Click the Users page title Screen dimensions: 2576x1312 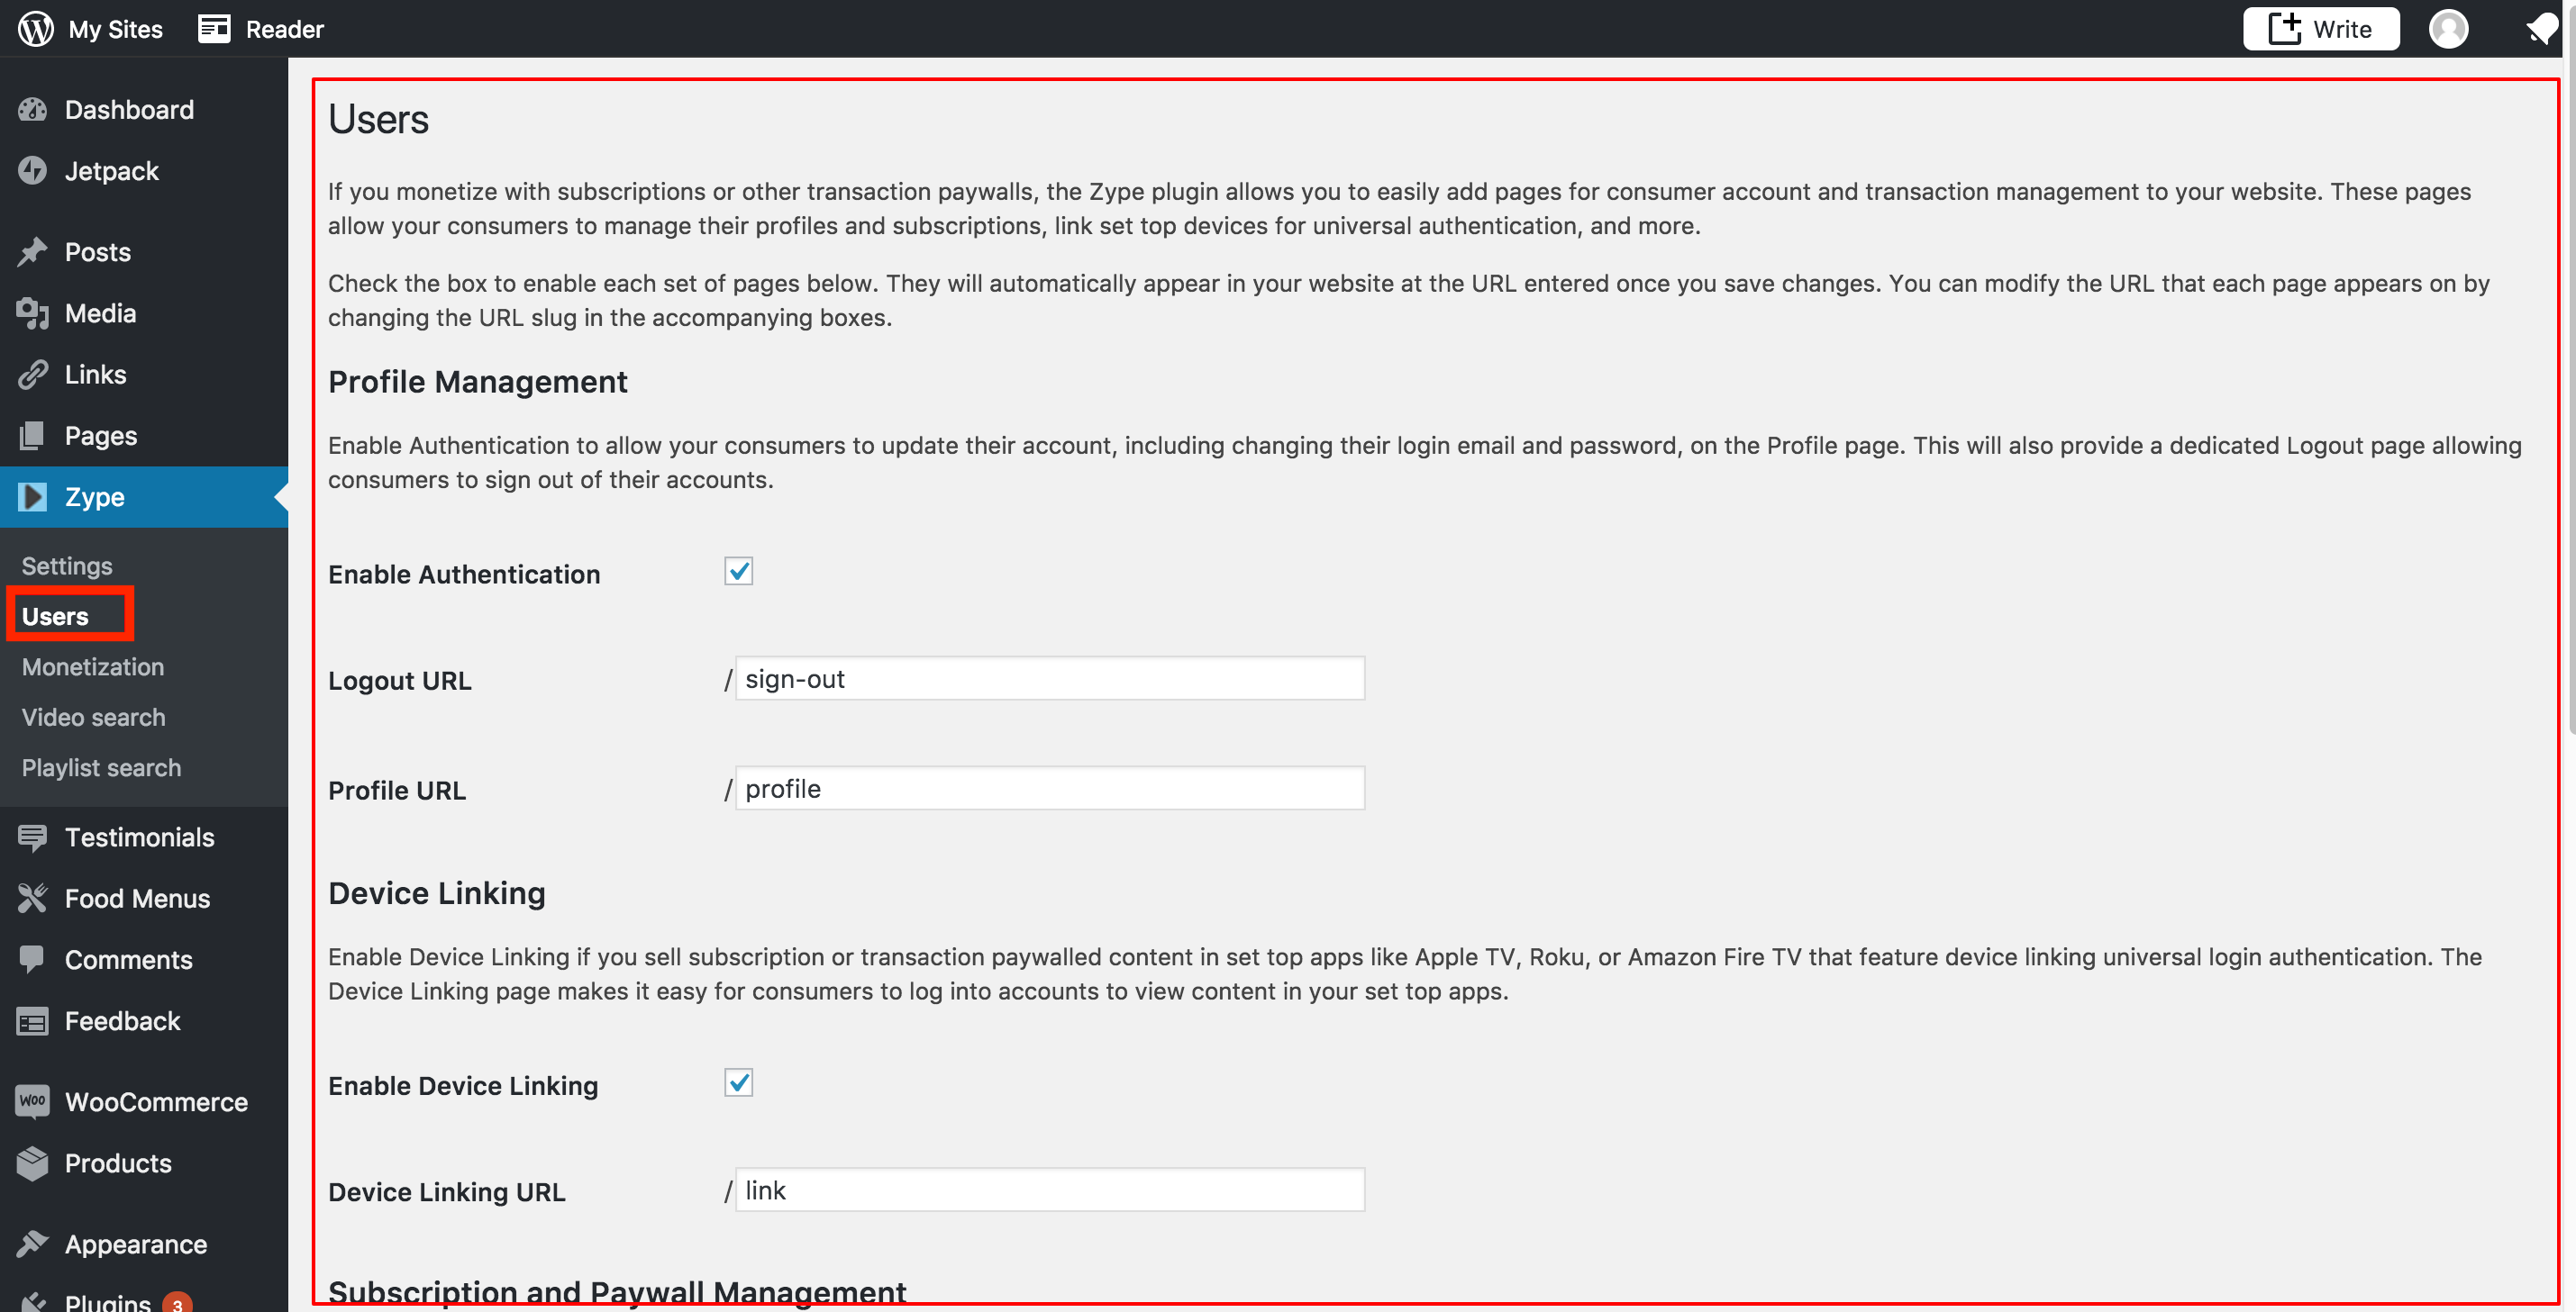378,119
